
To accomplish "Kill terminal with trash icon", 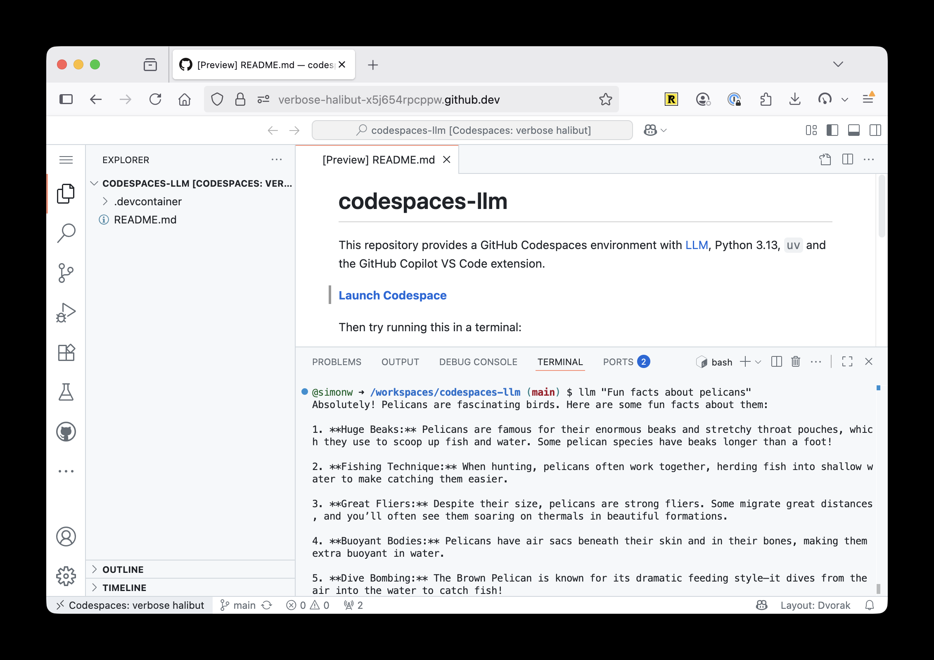I will (x=795, y=362).
